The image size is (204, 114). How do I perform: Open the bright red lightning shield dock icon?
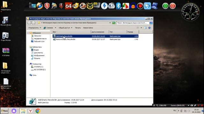(x=47, y=6)
